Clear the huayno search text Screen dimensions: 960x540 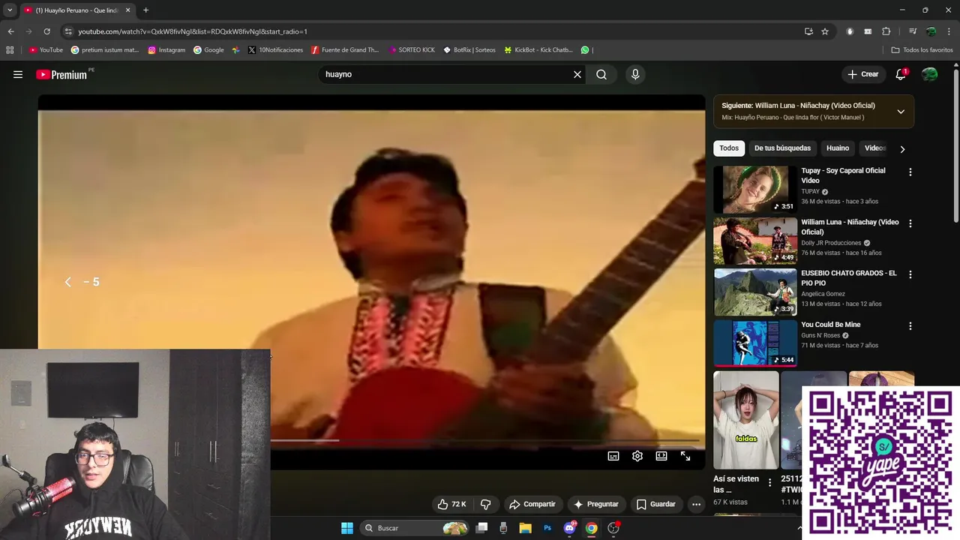coord(577,74)
